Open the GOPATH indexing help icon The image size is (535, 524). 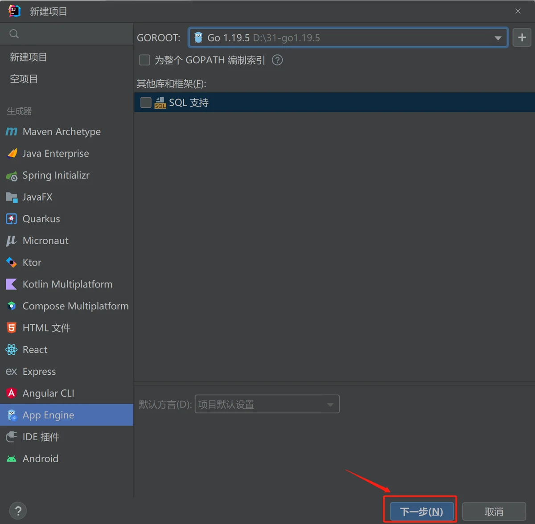(x=277, y=60)
